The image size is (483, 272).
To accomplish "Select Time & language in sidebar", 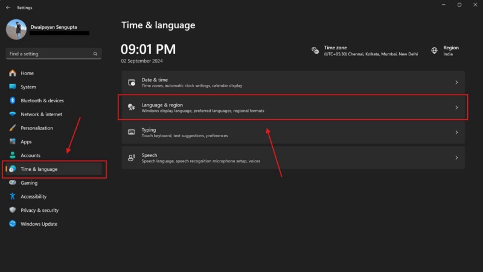I will tap(39, 169).
